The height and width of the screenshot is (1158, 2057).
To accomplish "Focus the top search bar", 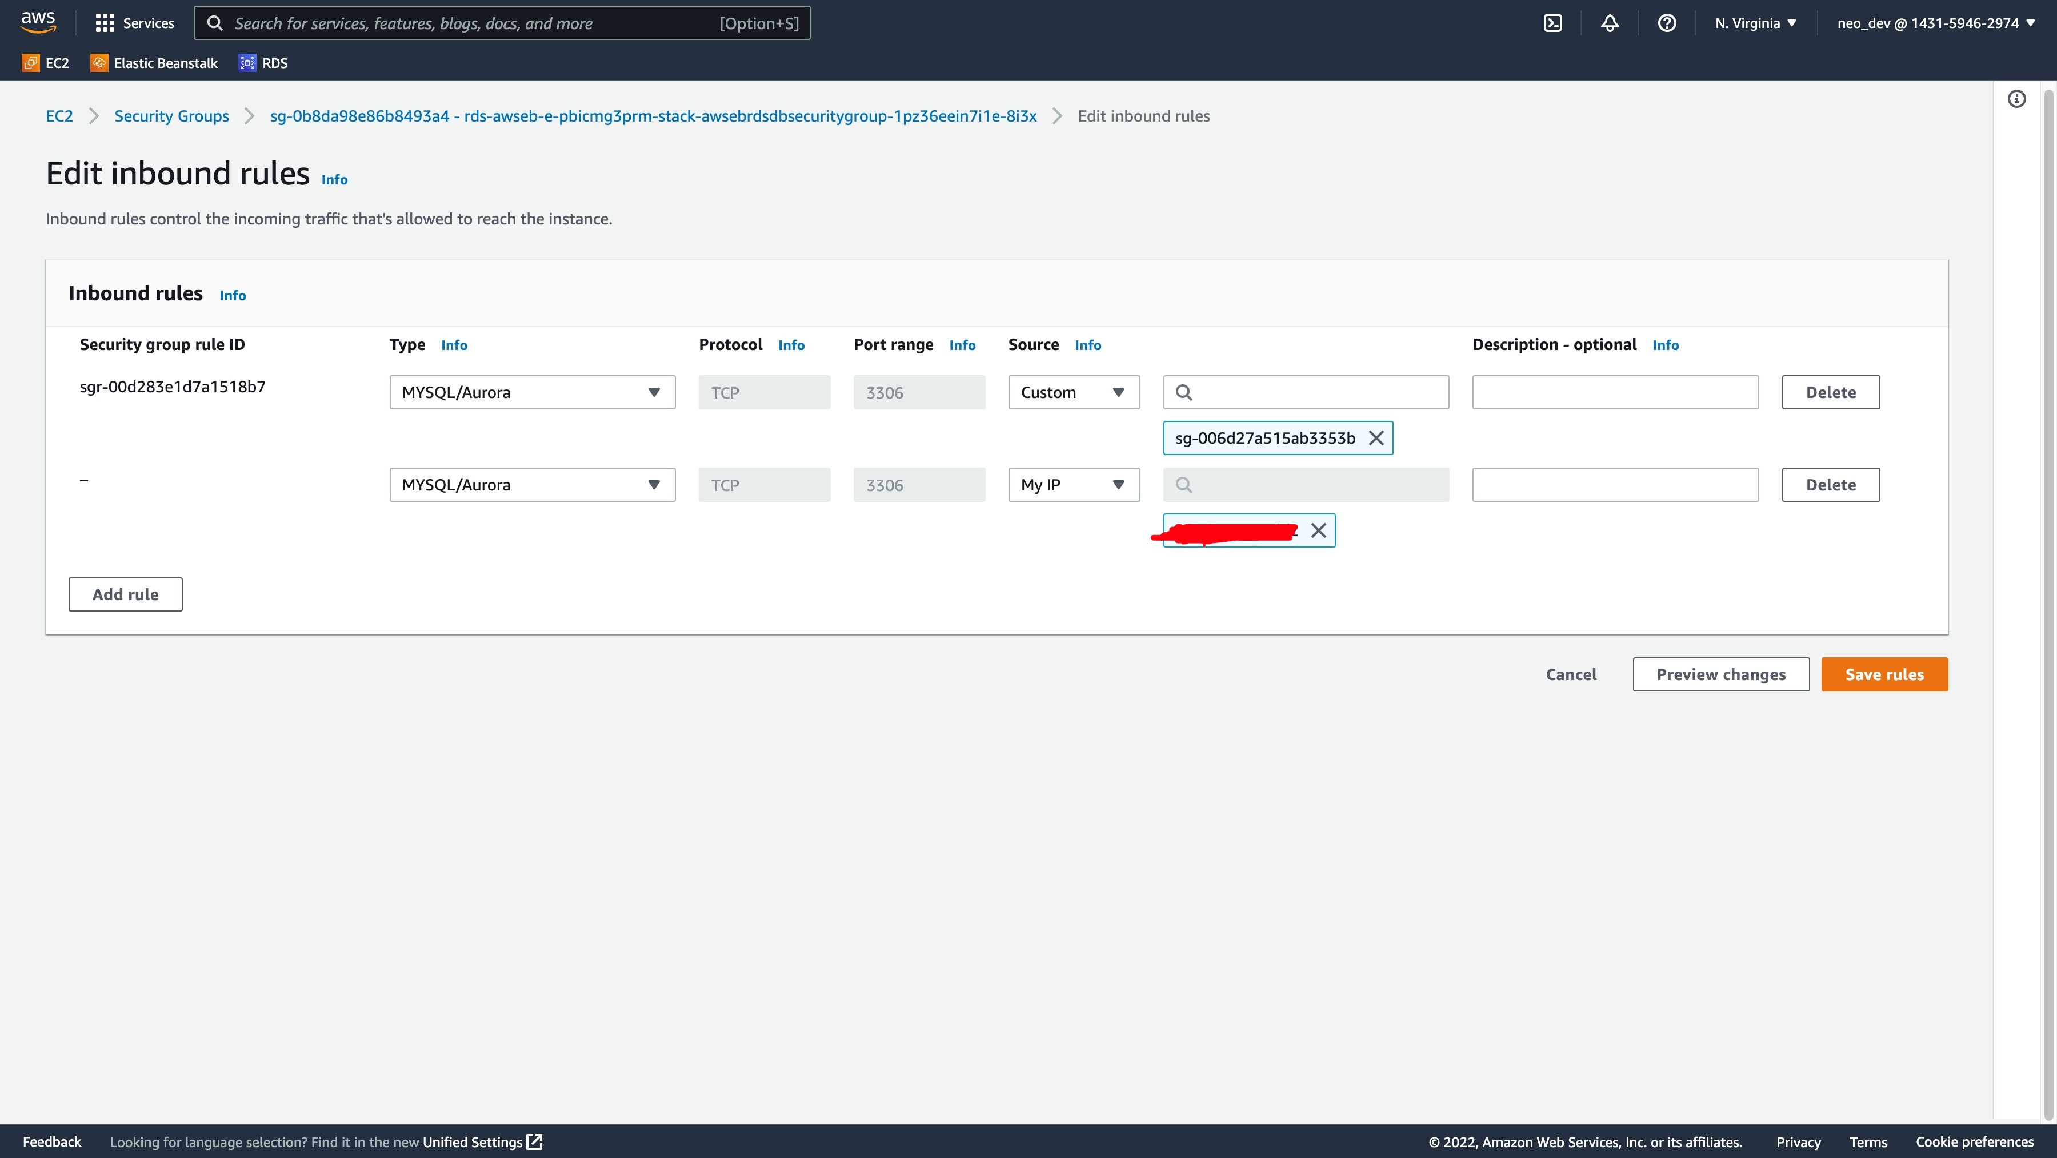I will 502,23.
